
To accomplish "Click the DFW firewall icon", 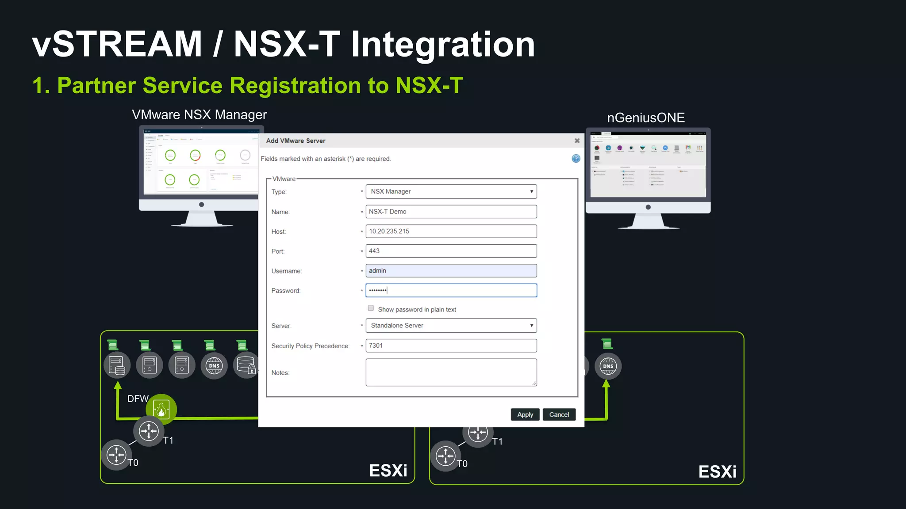I will click(x=161, y=409).
